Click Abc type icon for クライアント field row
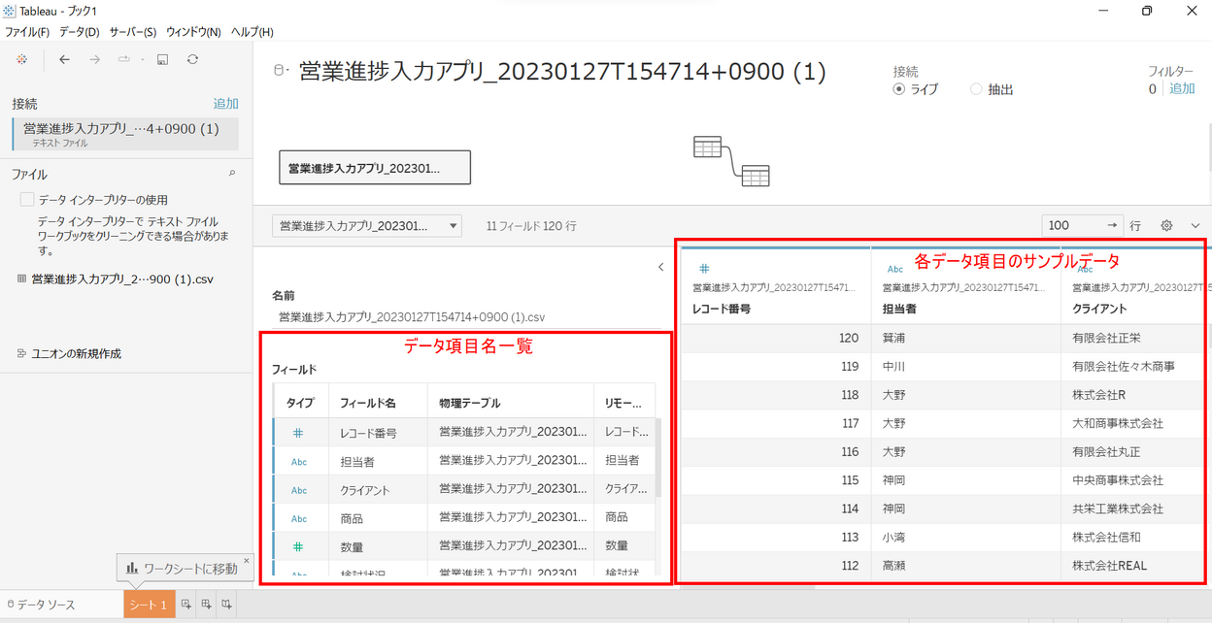Image resolution: width=1212 pixels, height=623 pixels. (x=299, y=490)
